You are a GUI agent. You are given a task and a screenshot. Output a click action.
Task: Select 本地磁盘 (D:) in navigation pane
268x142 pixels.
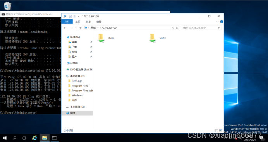click(x=77, y=107)
